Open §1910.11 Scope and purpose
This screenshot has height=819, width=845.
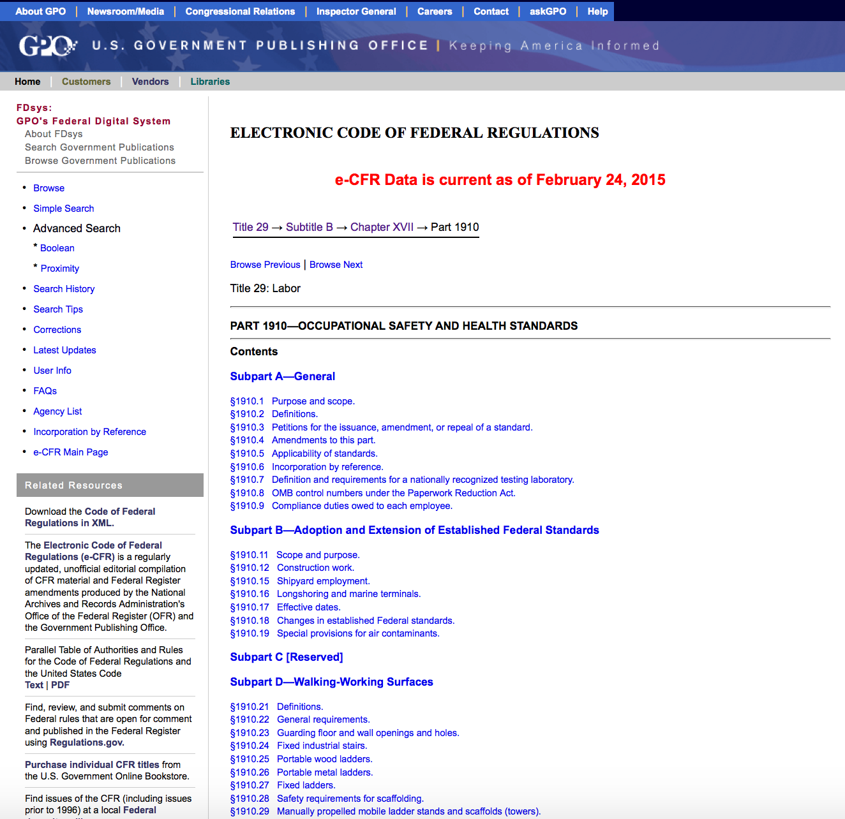pyautogui.click(x=295, y=555)
